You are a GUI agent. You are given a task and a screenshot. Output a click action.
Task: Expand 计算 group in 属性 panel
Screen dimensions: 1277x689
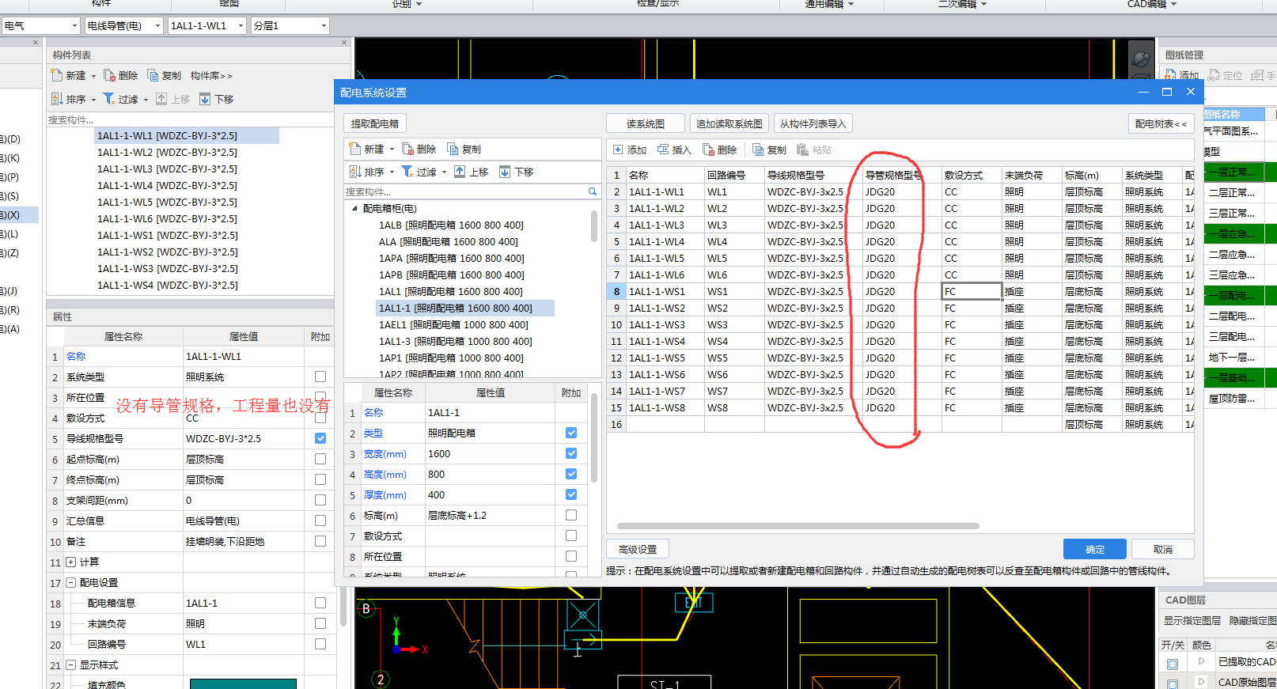[x=70, y=562]
